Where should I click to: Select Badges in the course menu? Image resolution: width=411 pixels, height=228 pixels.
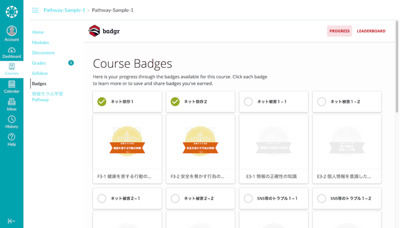pyautogui.click(x=39, y=83)
